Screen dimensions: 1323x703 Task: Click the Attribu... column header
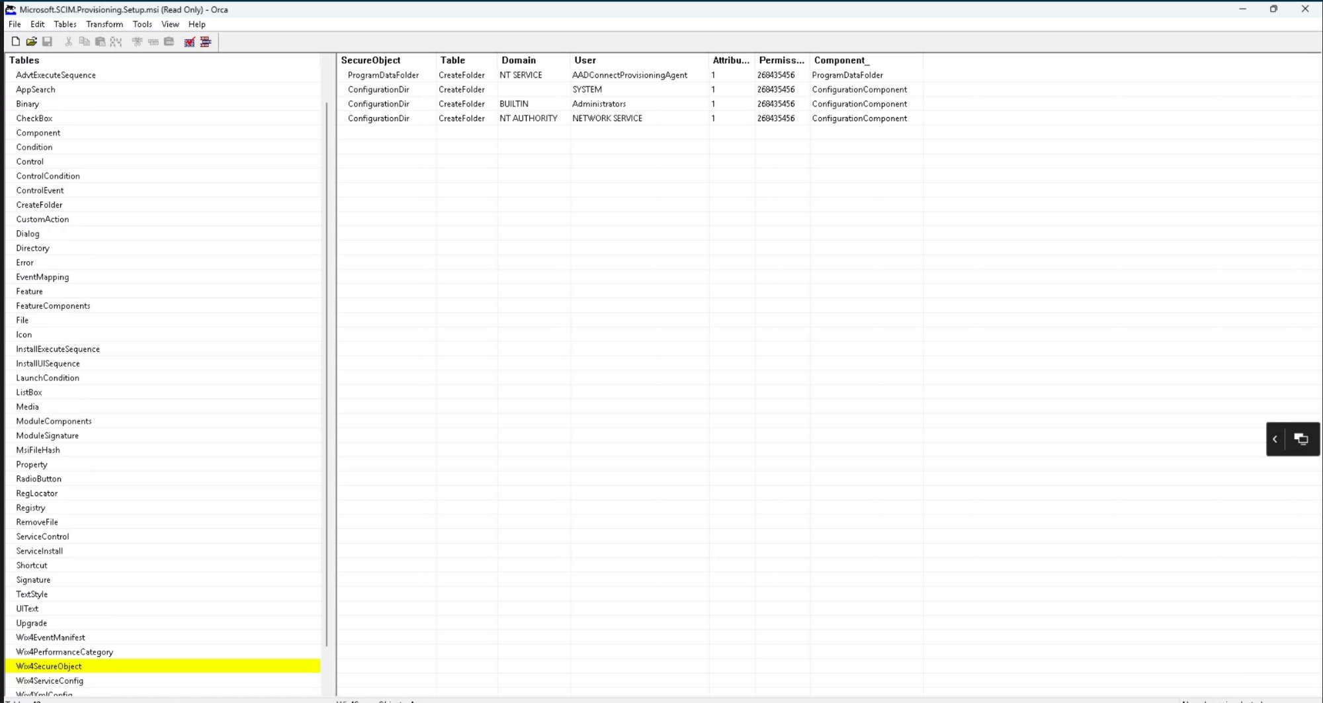tap(732, 60)
